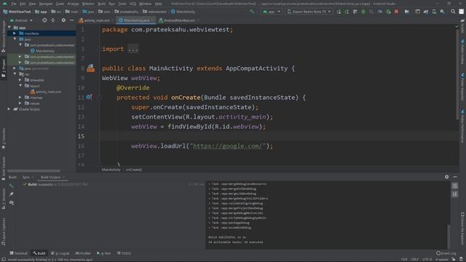The height and width of the screenshot is (262, 466).
Task: Toggle the Gradle/right sidebar top stripe button
Action: coord(462,27)
